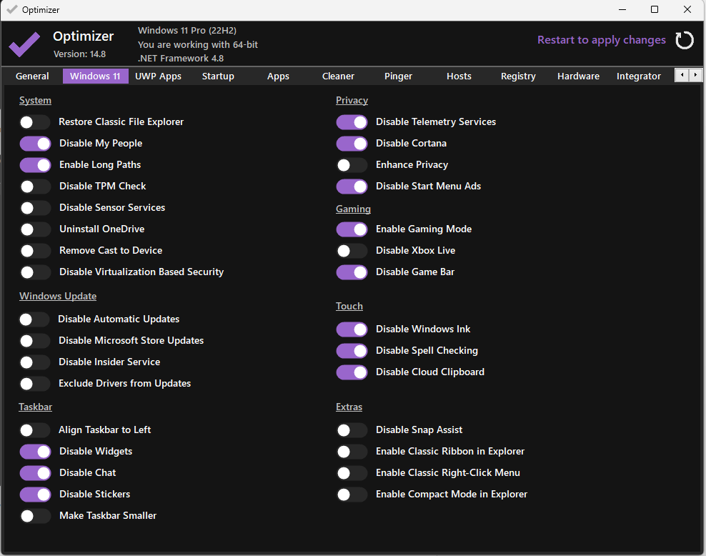Image resolution: width=706 pixels, height=556 pixels.
Task: Click the restart circular arrow icon
Action: click(684, 40)
